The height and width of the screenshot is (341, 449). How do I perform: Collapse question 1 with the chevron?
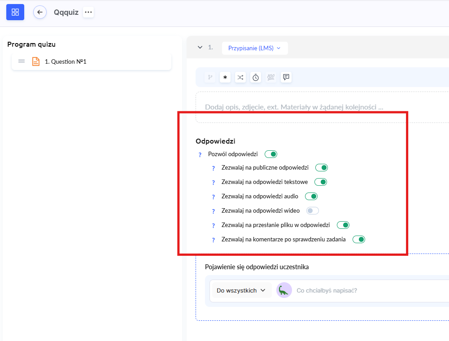(x=200, y=48)
